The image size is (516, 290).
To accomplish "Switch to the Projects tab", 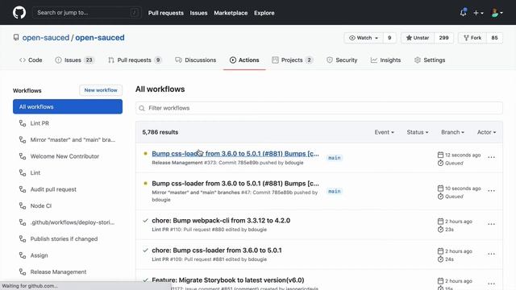I will coord(292,60).
